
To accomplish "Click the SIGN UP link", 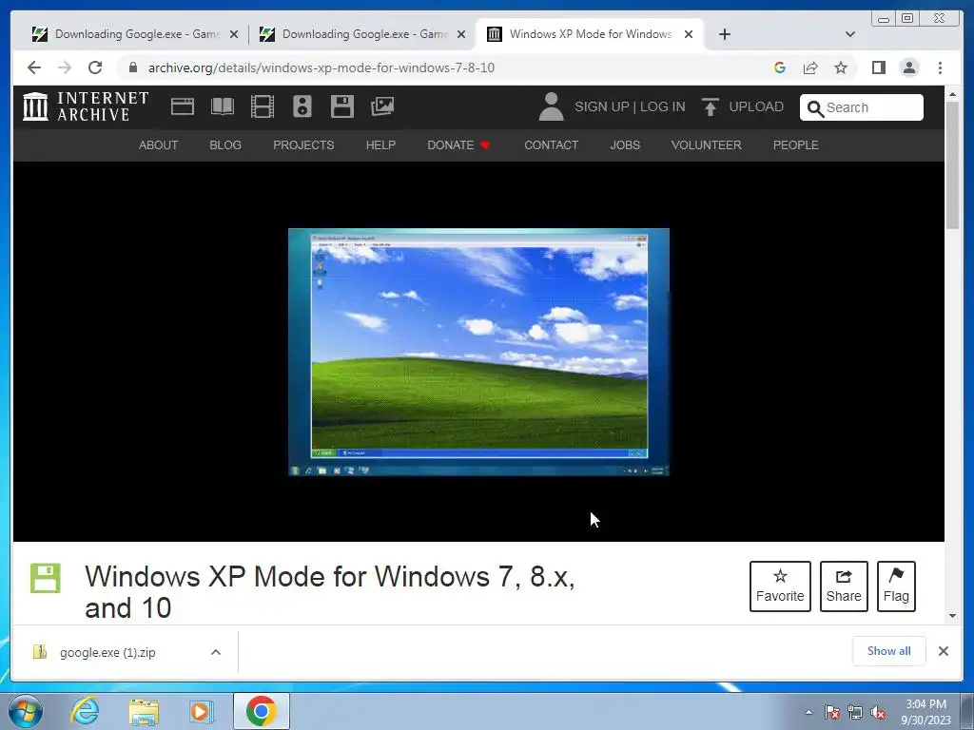I will 601,106.
